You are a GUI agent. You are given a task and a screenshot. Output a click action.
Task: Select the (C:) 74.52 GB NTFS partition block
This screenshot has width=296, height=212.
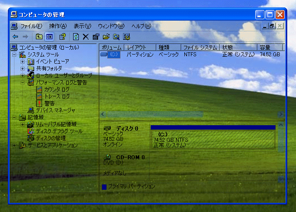coord(213,140)
